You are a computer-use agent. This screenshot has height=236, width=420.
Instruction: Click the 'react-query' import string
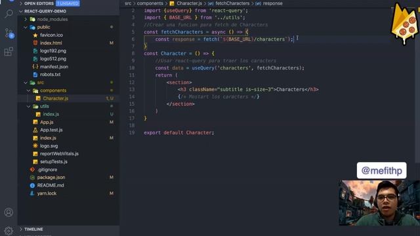click(x=228, y=10)
